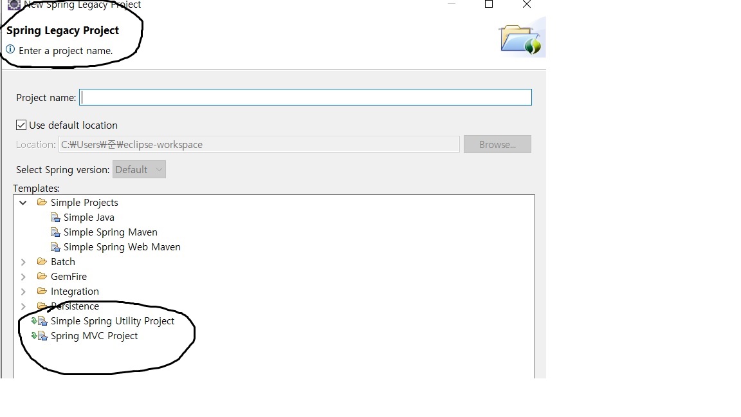Viewport: 741px width, 417px height.
Task: Toggle the Use default location checkbox
Action: (x=21, y=125)
